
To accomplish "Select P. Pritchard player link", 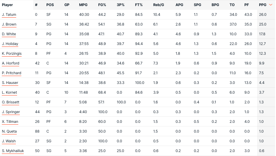I will point(12,73).
